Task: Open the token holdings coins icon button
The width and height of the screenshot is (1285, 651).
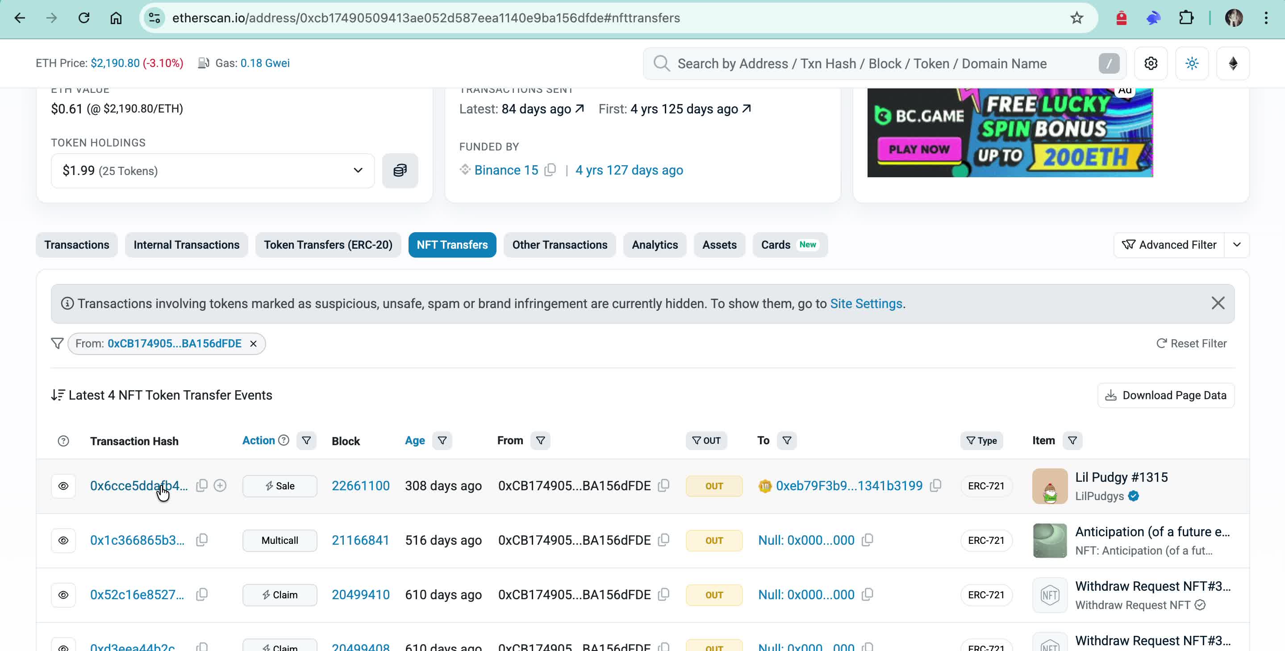Action: (400, 171)
